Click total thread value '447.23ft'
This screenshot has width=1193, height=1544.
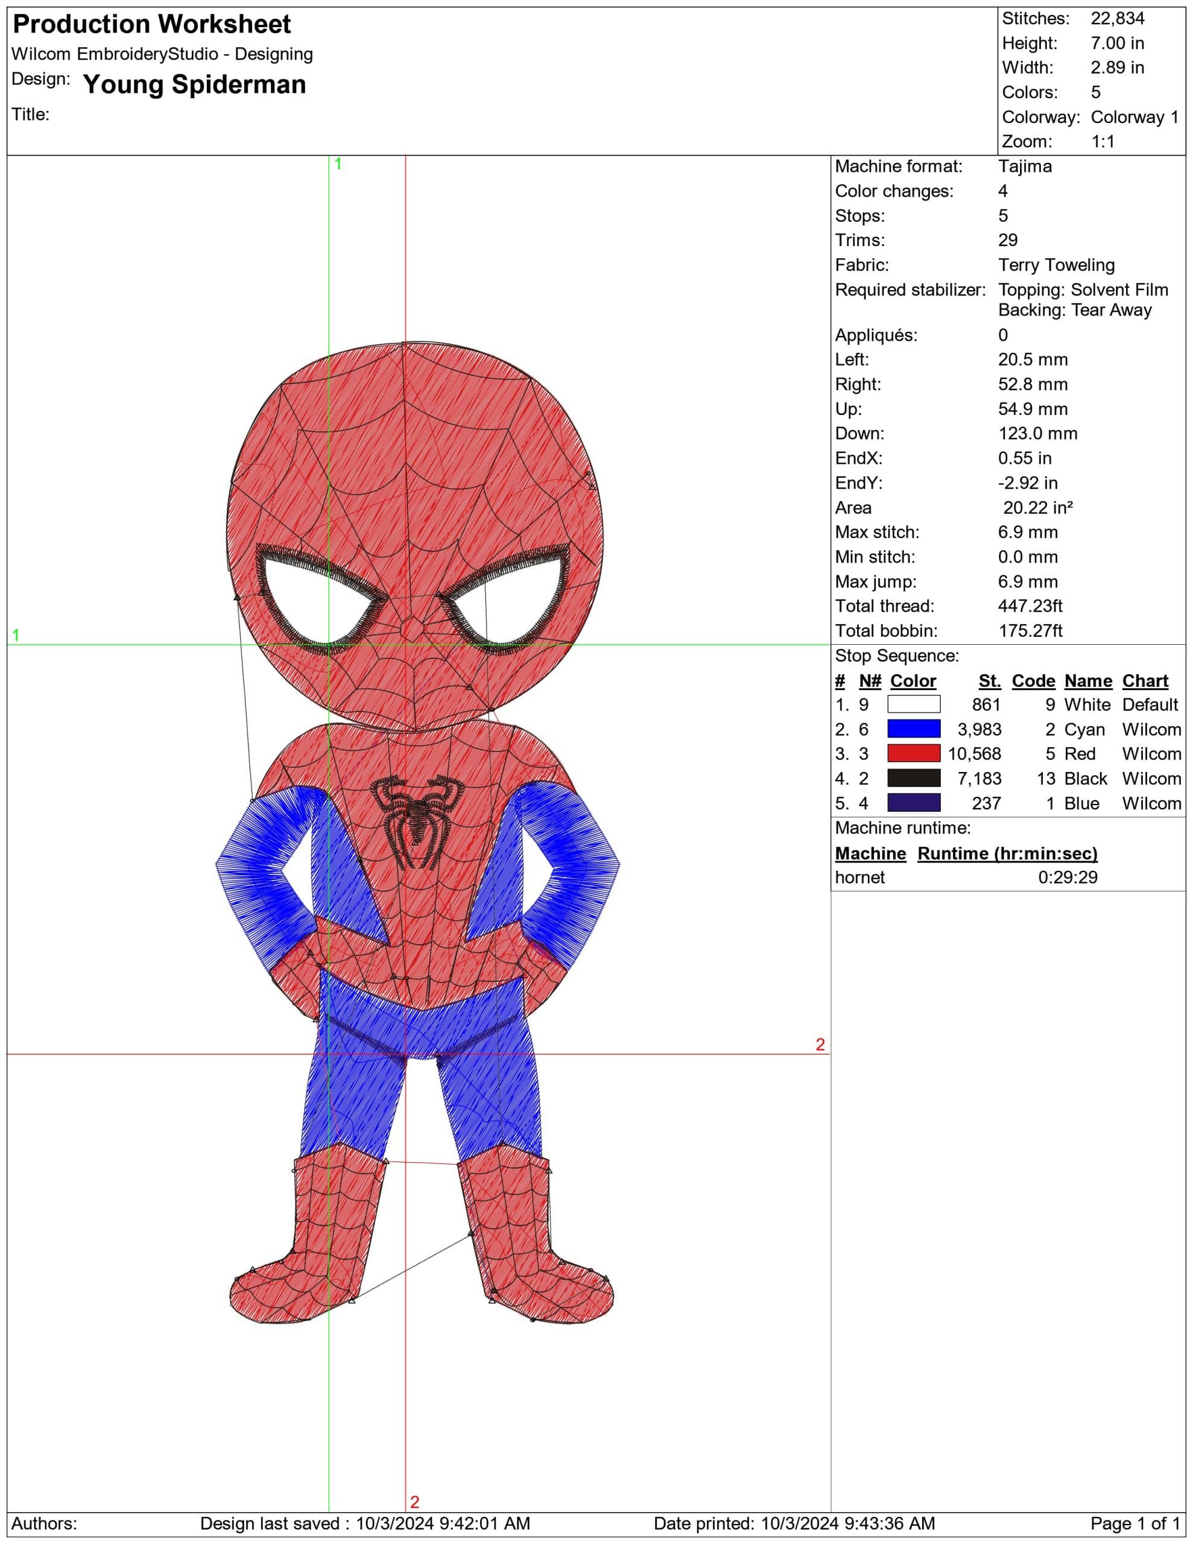(x=1030, y=606)
